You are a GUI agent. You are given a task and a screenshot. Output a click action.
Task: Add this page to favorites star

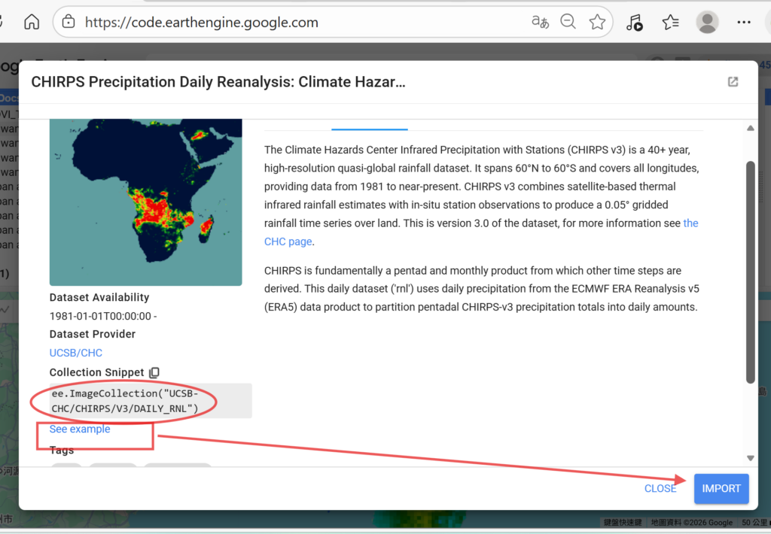point(597,22)
